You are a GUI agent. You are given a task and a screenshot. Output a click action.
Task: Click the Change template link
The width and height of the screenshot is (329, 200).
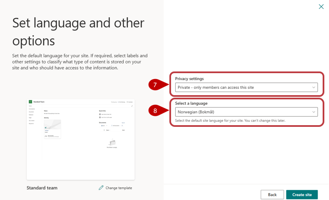pyautogui.click(x=119, y=188)
